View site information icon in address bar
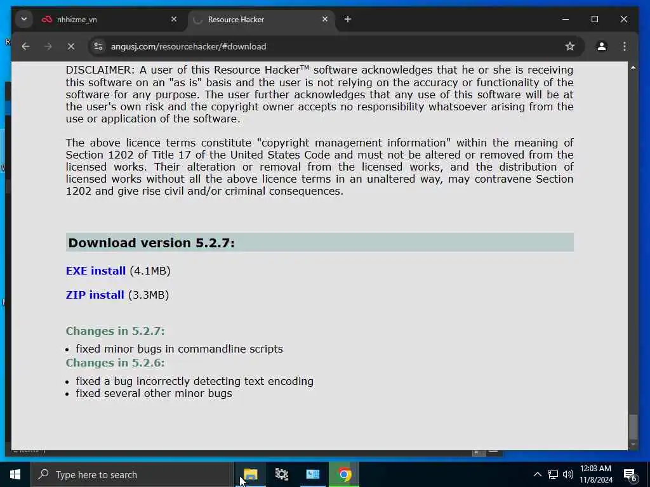The image size is (650, 487). (98, 46)
